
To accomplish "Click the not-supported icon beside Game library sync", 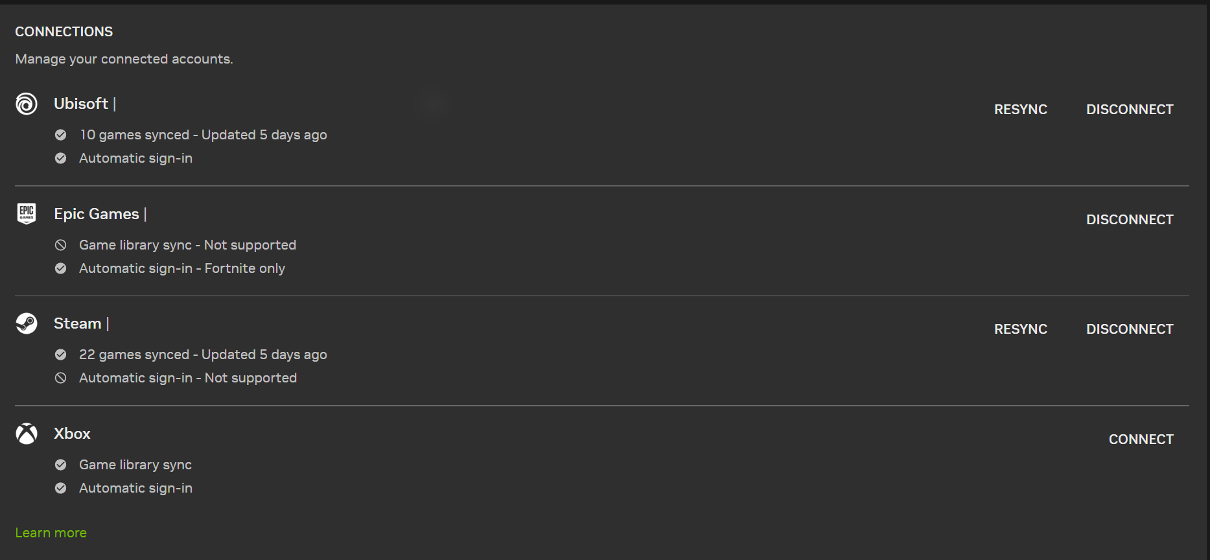I will (x=61, y=245).
